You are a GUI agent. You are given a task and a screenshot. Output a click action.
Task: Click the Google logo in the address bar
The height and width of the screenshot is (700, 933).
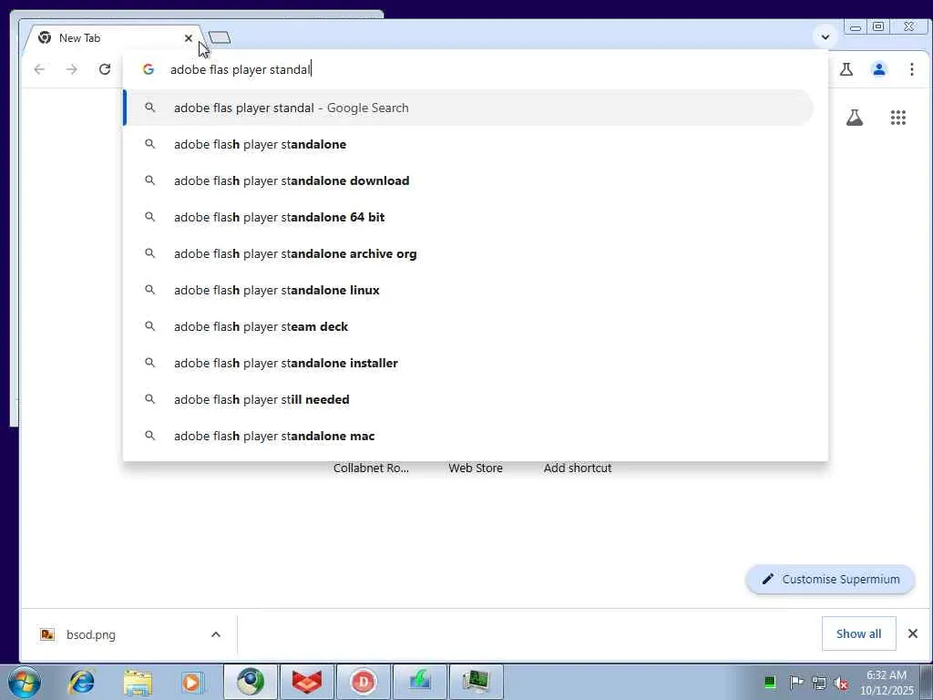click(149, 69)
